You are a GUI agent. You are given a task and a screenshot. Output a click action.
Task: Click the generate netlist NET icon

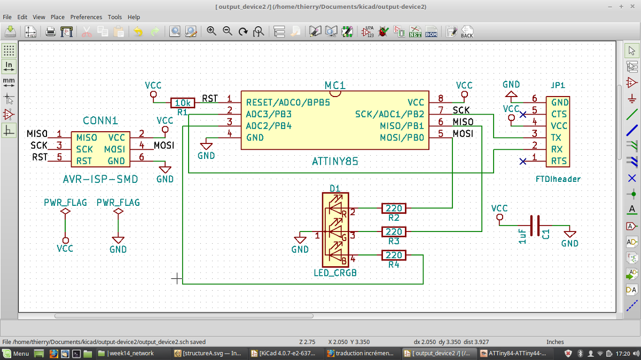coord(415,31)
